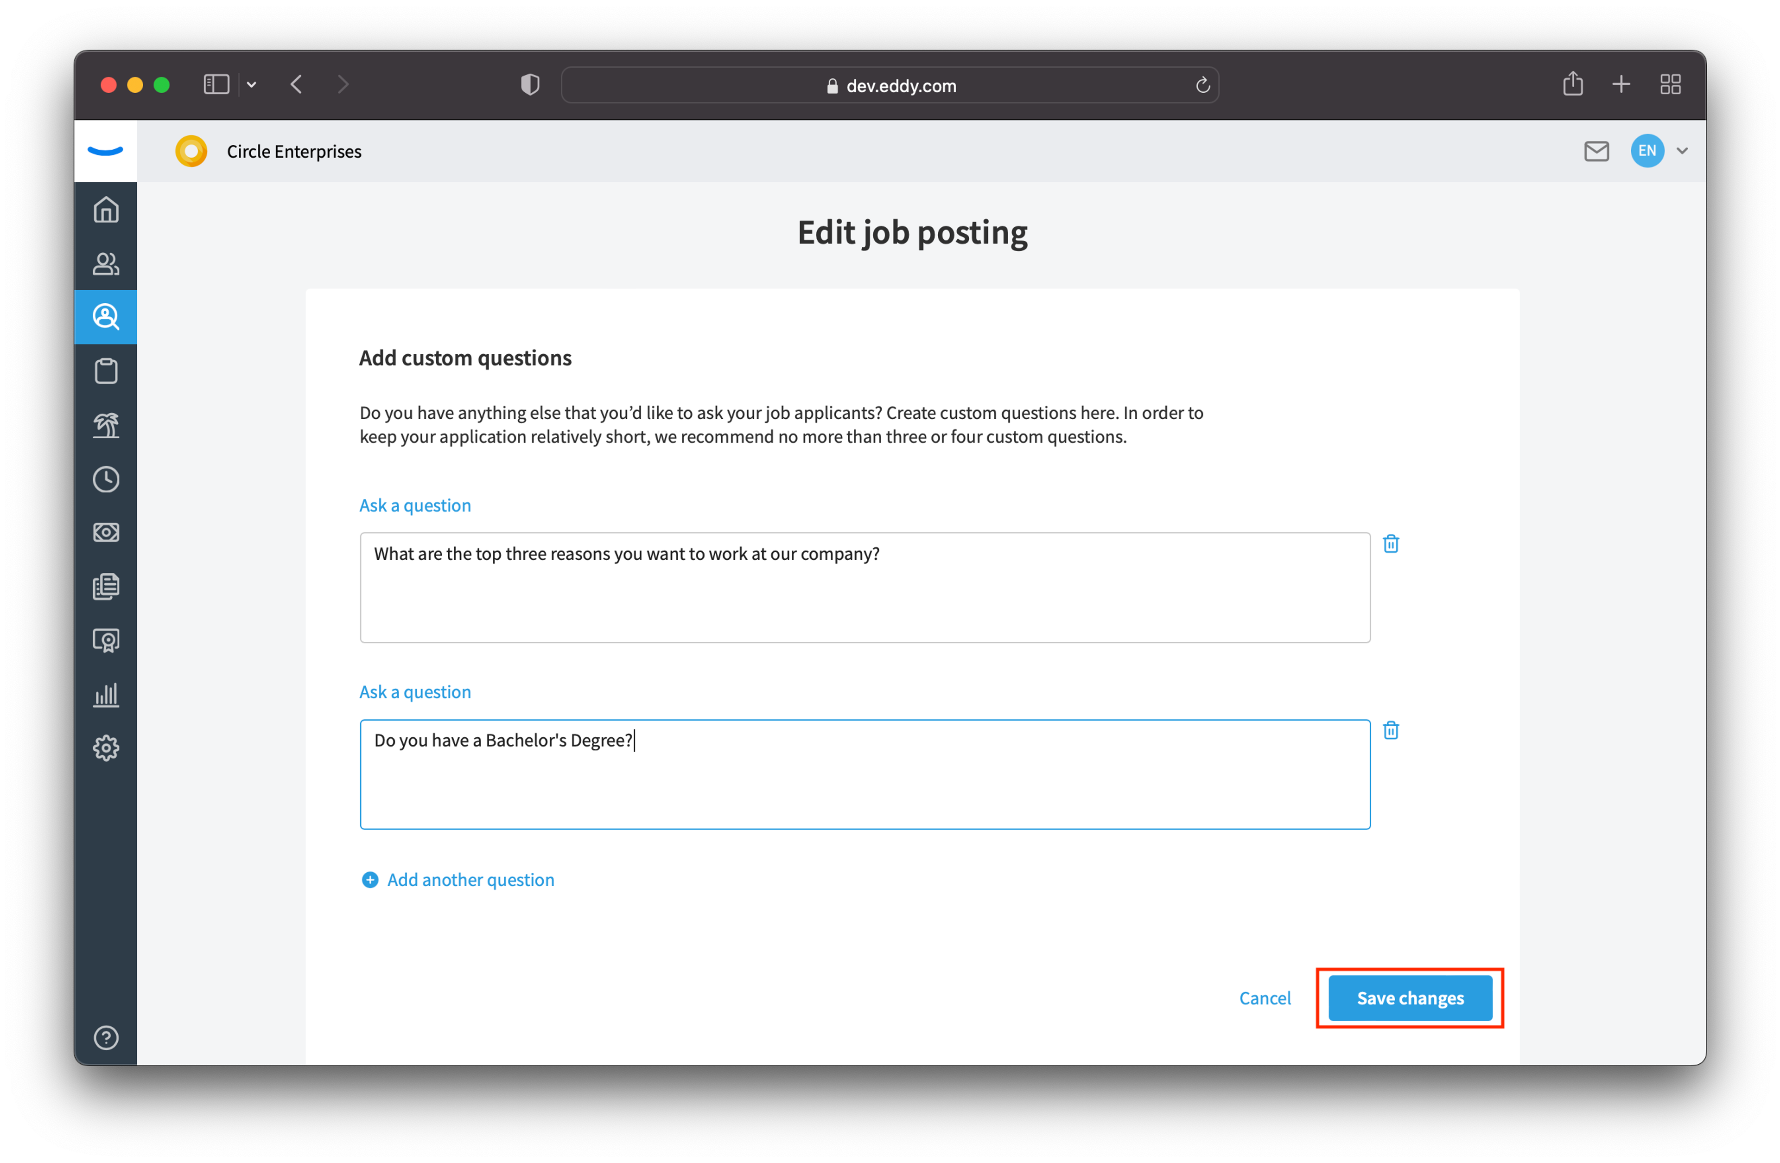The height and width of the screenshot is (1163, 1780).
Task: Delete the first custom question
Action: pos(1391,543)
